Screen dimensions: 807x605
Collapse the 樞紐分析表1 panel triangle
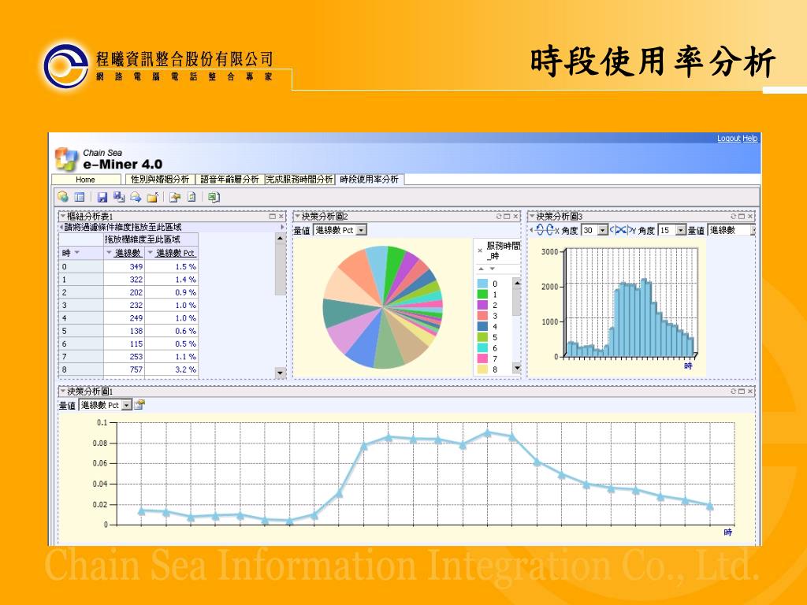63,216
